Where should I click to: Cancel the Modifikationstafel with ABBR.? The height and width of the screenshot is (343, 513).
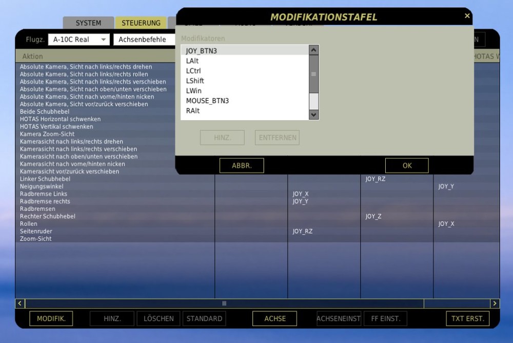pos(241,165)
